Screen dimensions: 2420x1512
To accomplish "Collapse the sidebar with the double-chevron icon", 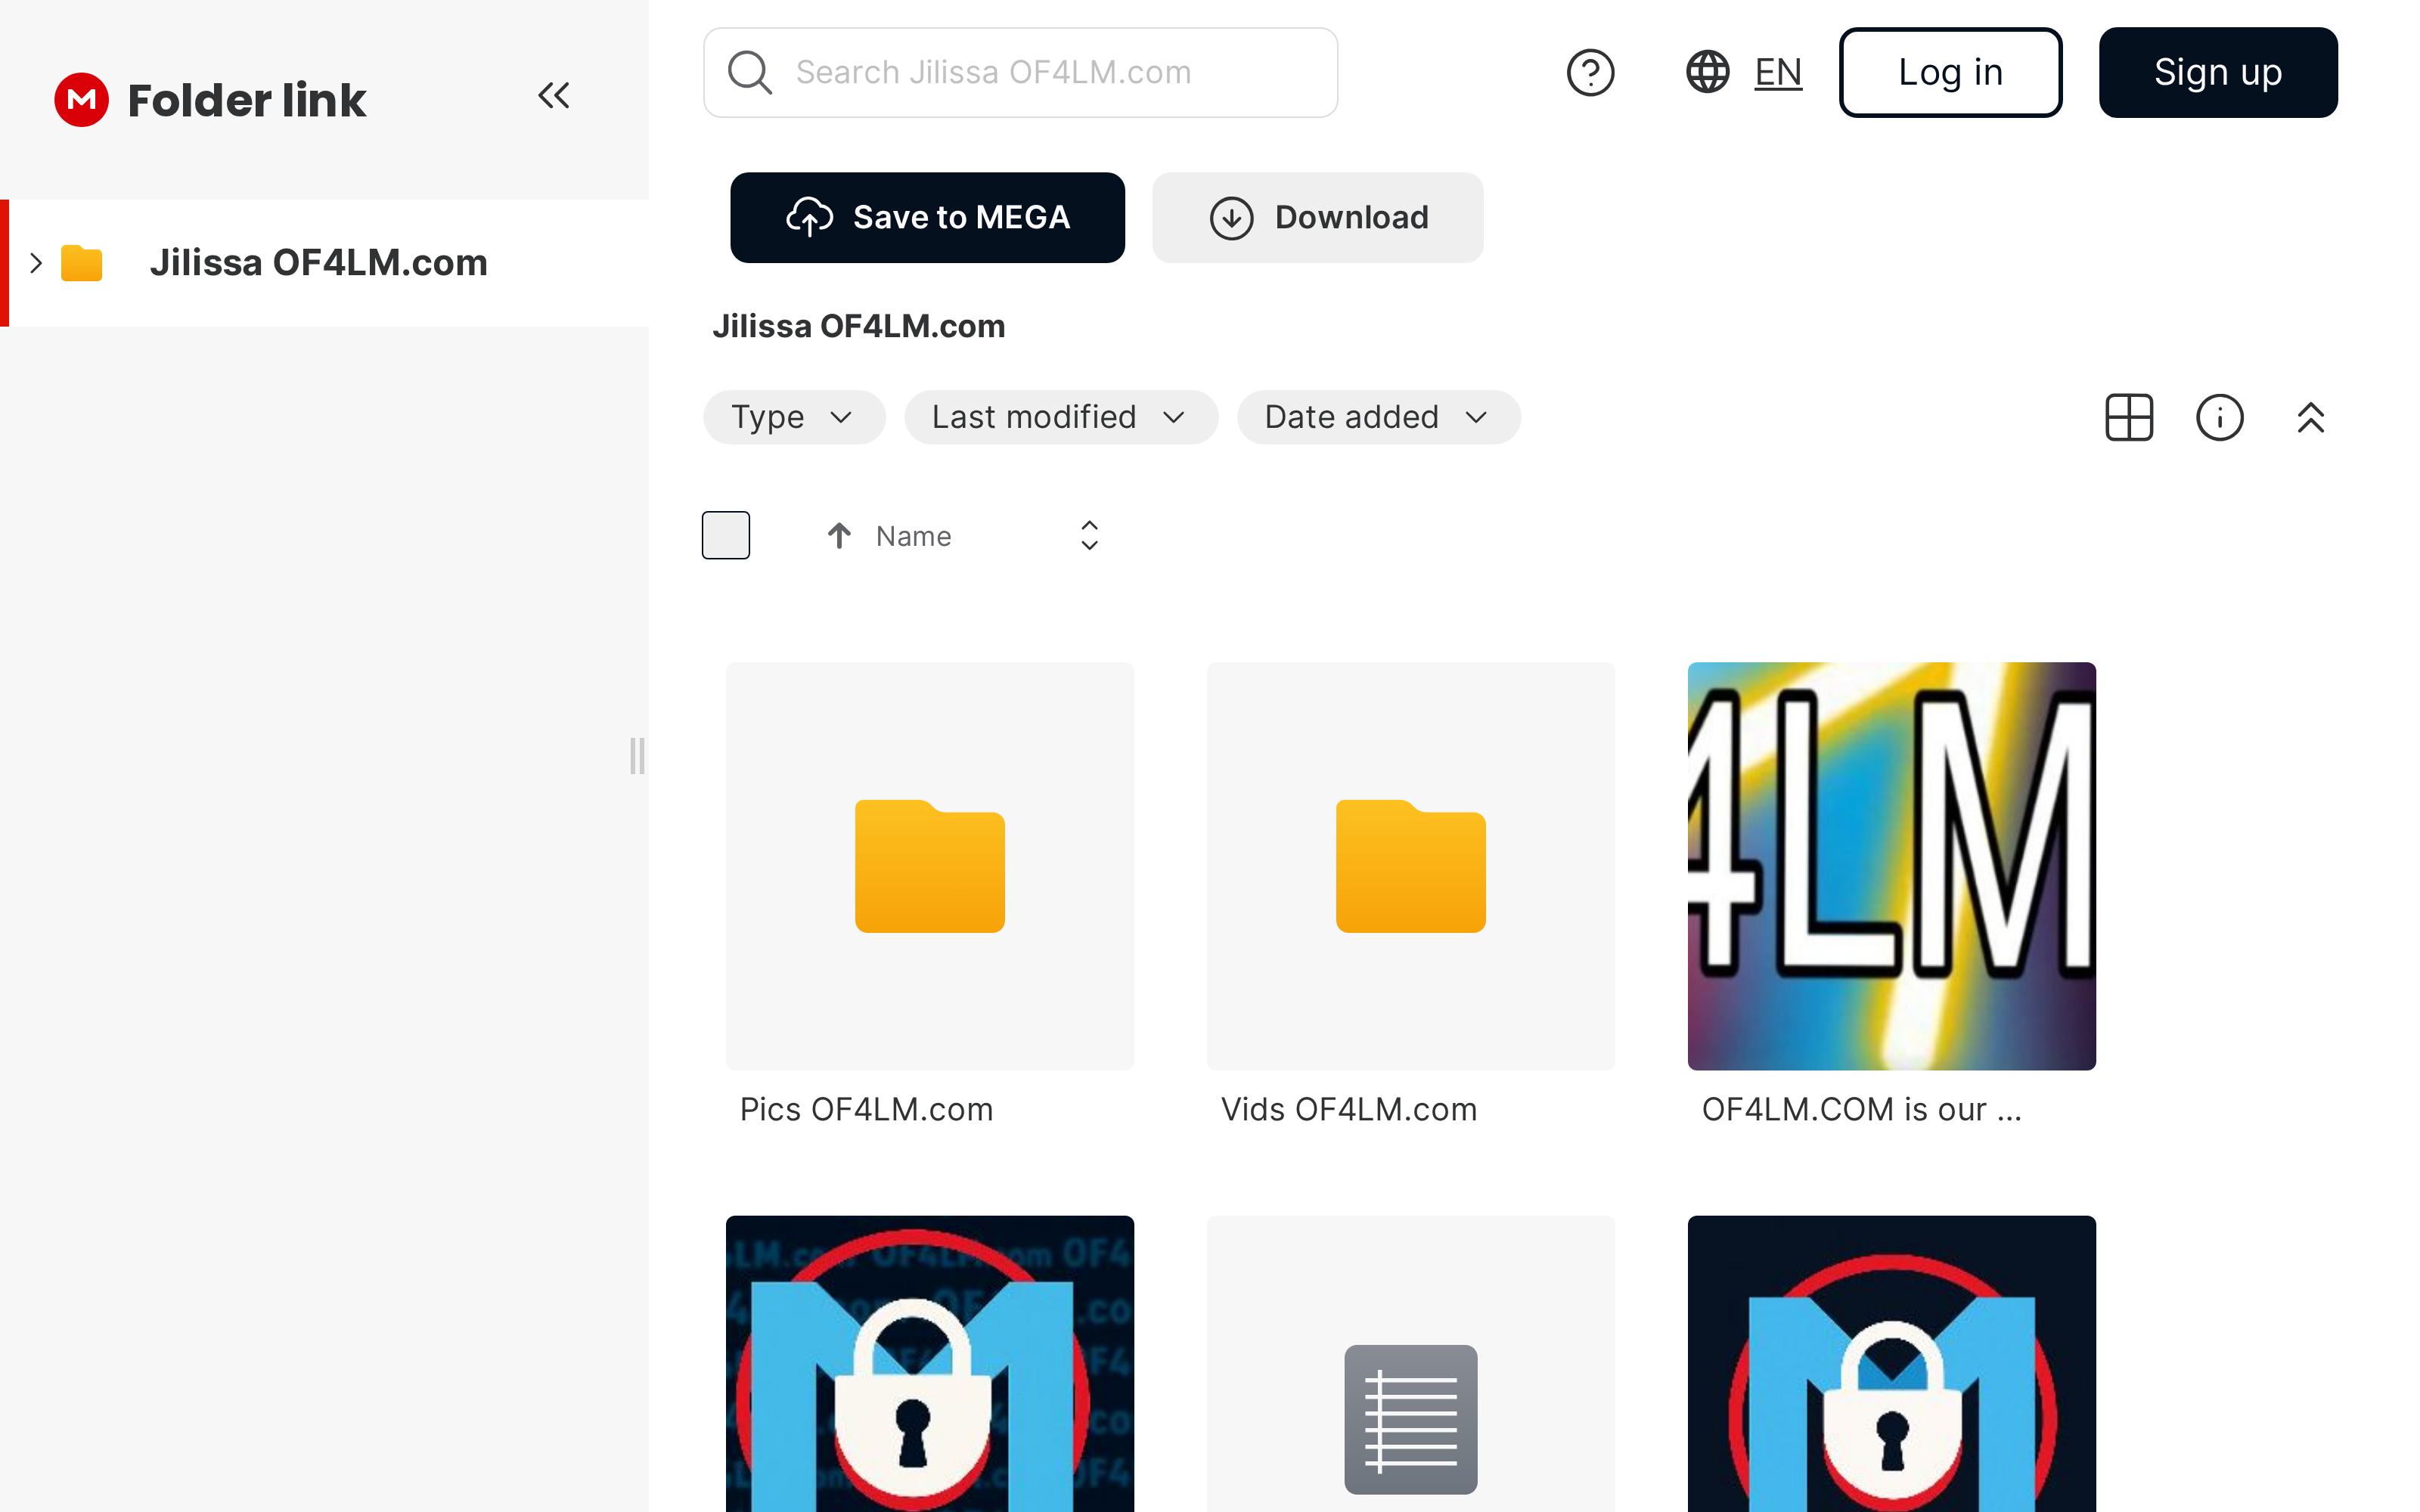I will 554,96.
